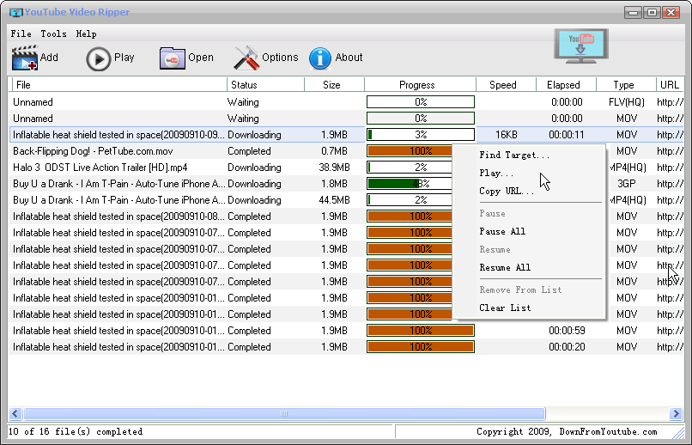Open the Options tools icon
This screenshot has width=692, height=445.
coord(246,58)
